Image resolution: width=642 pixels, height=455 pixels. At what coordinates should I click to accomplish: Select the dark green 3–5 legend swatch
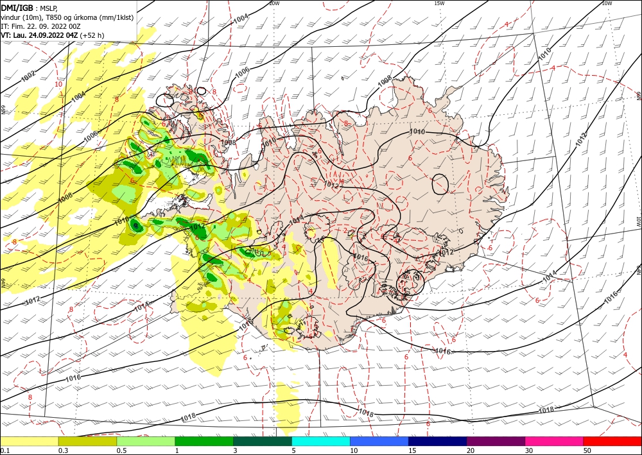(263, 441)
